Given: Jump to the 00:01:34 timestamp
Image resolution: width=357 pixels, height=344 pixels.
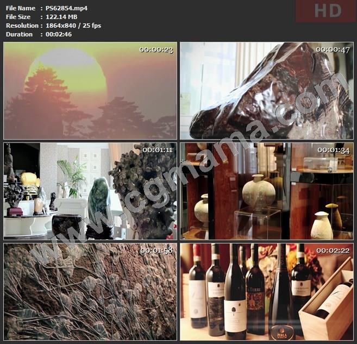Looking at the screenshot, I should point(333,150).
